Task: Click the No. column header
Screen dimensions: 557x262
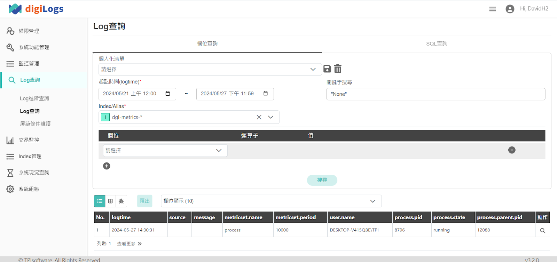Action: (102, 217)
